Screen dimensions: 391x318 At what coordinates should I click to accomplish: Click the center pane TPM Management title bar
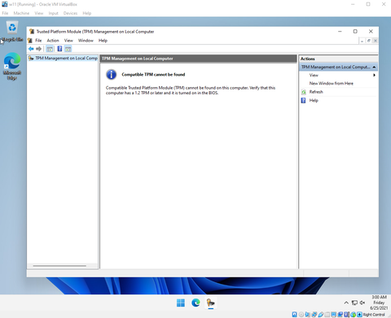[x=198, y=59]
